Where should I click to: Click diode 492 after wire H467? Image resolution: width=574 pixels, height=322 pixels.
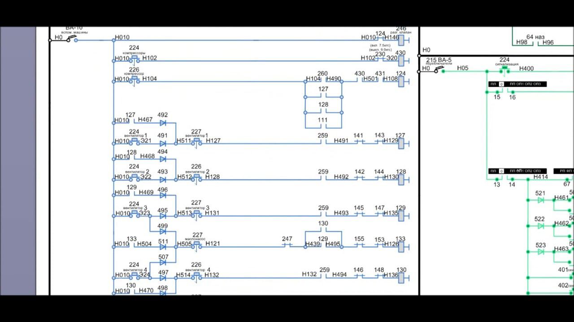(163, 123)
